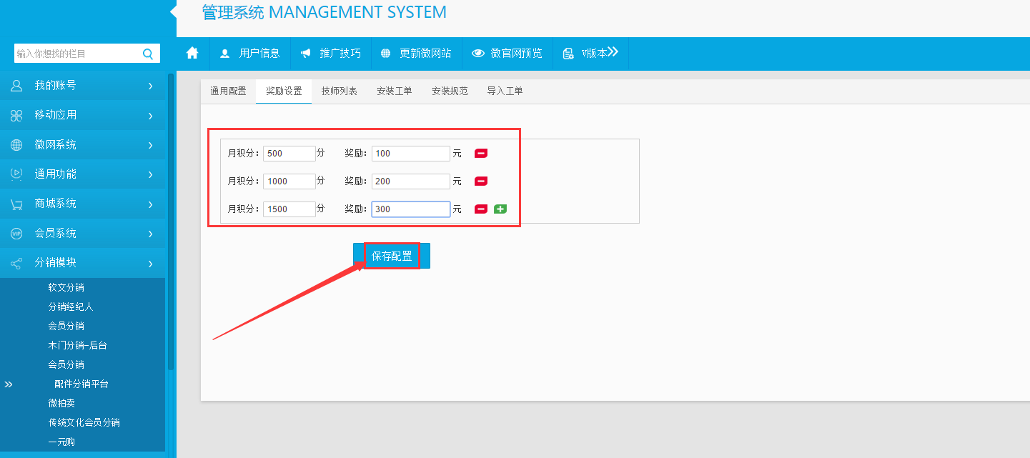Click the 月积分 field containing 1500
This screenshot has height=458, width=1030.
(x=289, y=209)
